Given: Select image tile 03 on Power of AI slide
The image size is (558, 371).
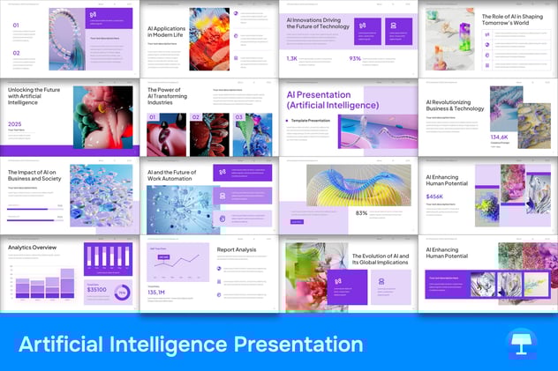Looking at the screenshot, I should pos(253,134).
